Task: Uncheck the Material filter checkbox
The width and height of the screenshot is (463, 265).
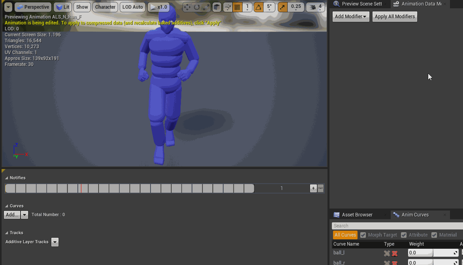Action: click(x=434, y=235)
